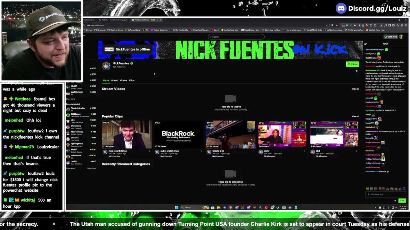Collapse the chat panel arrow icon
The image size is (410, 230).
coord(365,44)
